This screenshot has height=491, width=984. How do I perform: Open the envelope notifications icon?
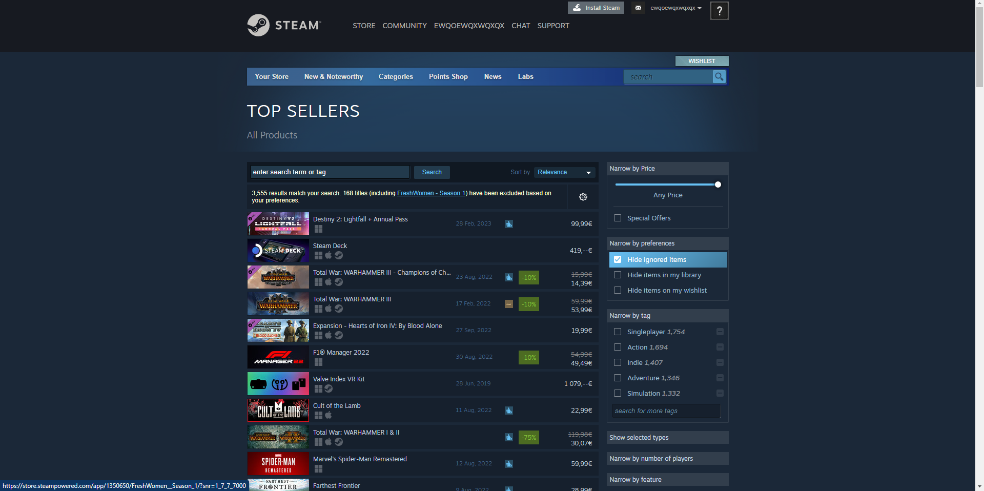pos(638,8)
